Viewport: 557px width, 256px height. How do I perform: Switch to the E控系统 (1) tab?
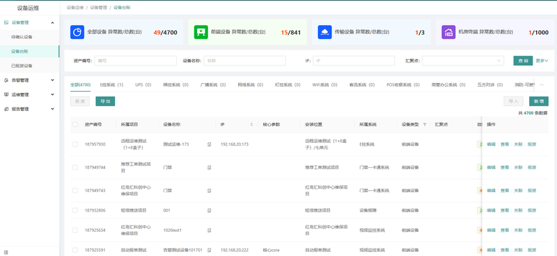click(x=111, y=85)
